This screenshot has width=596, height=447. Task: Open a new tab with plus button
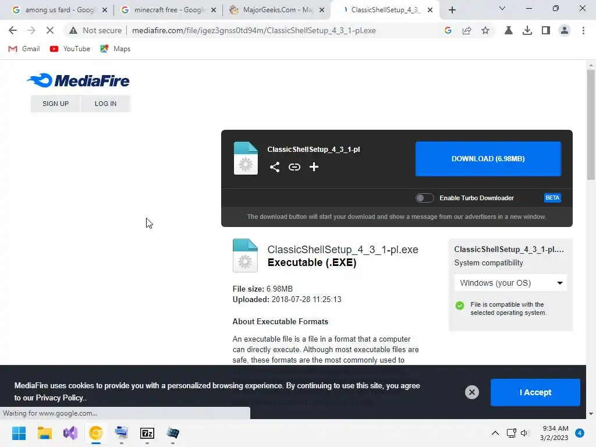pyautogui.click(x=452, y=10)
